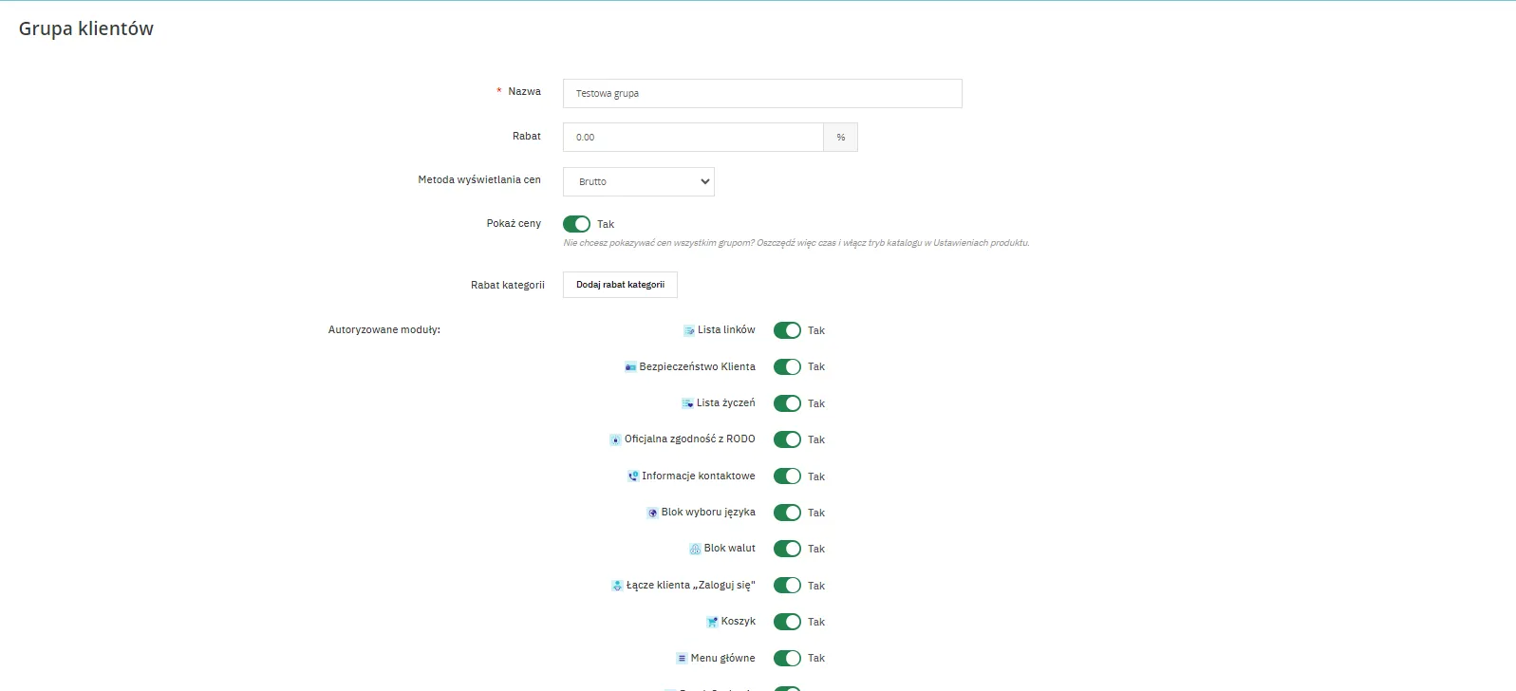Turn off the Menu główne toggle
Screen dimensions: 1516x691
click(x=787, y=658)
